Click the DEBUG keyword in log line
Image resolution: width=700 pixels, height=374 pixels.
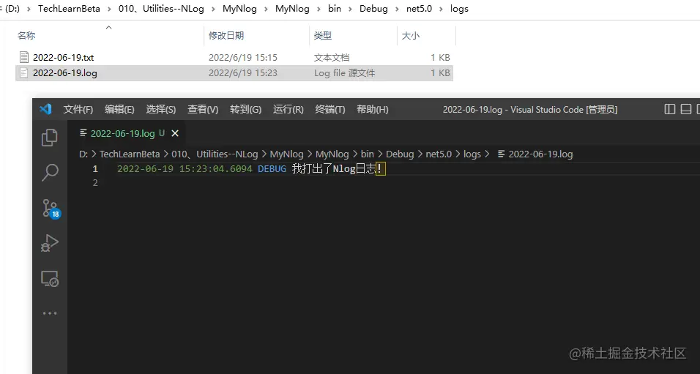coord(272,168)
